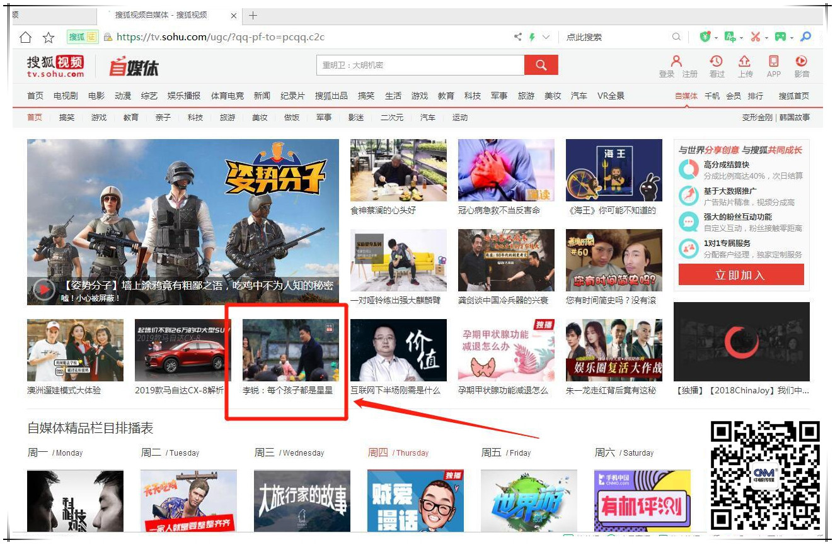This screenshot has height=545, width=835.
Task: Open the 纪录片 nav item
Action: tap(292, 96)
